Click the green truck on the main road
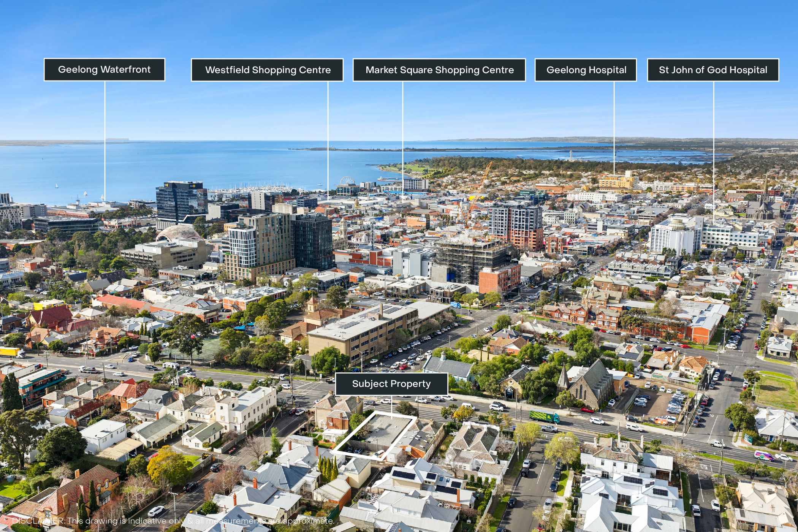Screen dimensions: 798x532 click(545, 416)
